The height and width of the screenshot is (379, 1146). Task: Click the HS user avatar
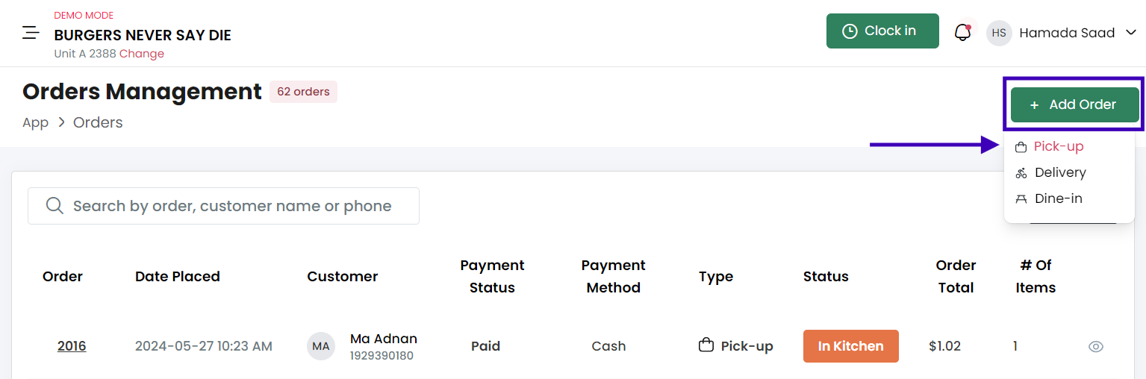click(x=999, y=33)
